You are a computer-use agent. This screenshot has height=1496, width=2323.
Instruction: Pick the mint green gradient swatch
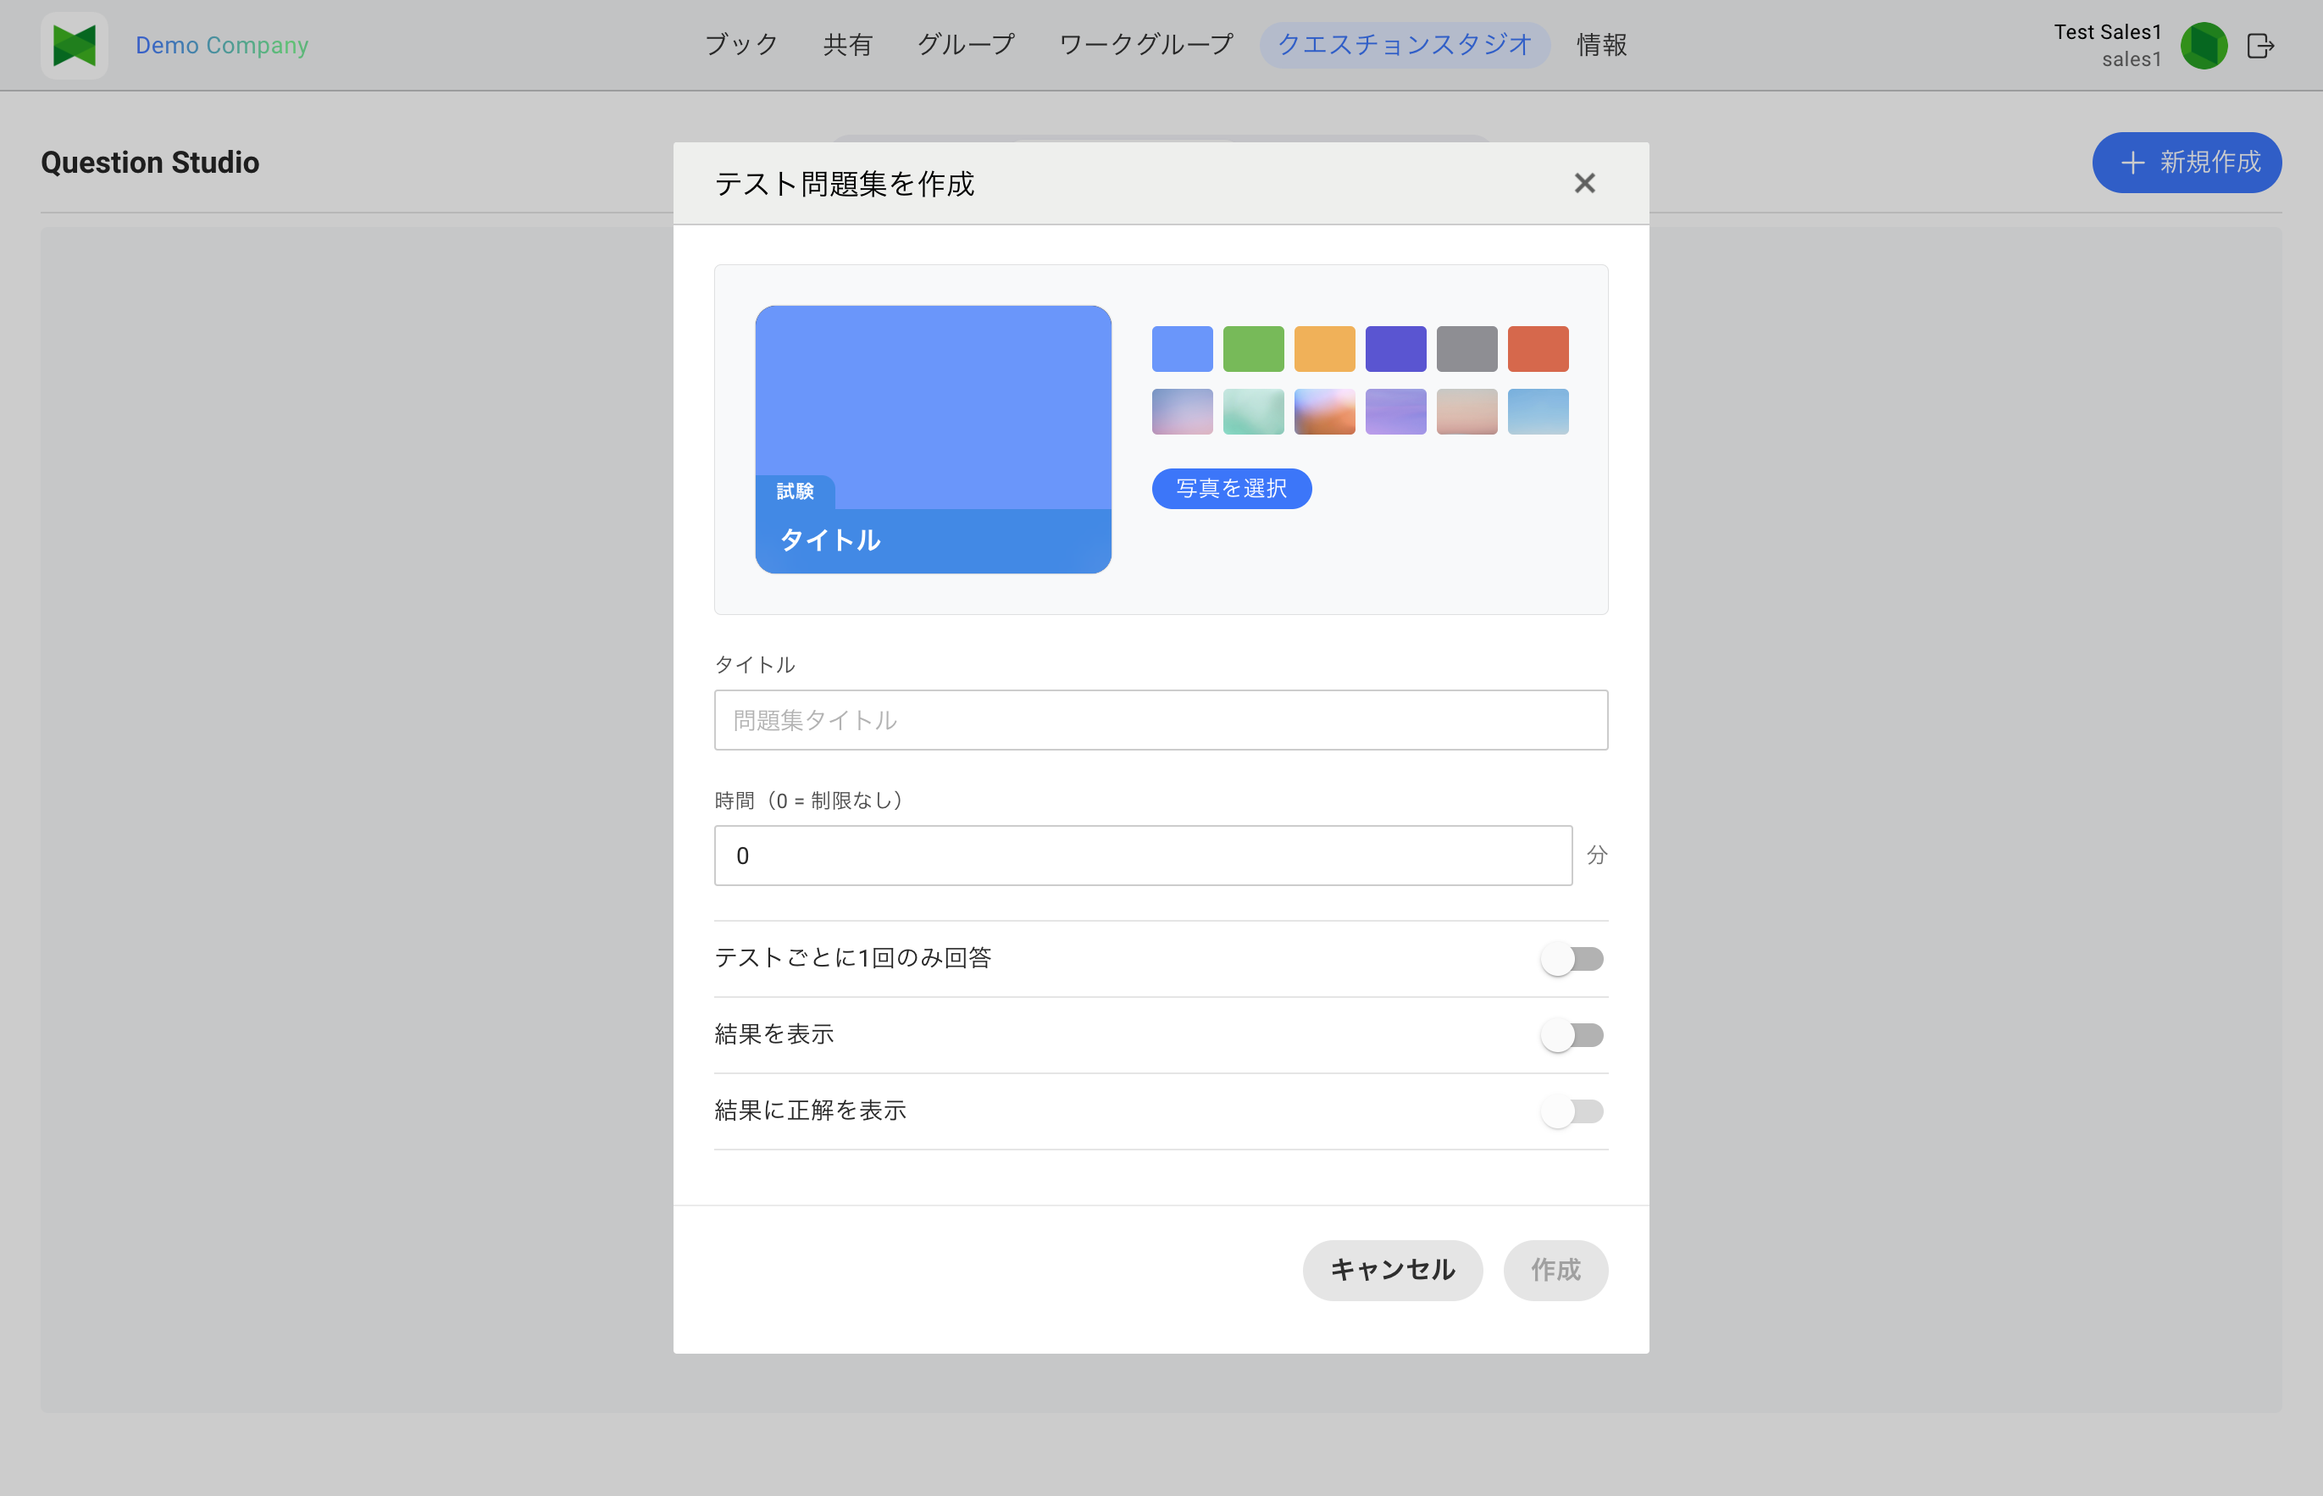[1253, 412]
